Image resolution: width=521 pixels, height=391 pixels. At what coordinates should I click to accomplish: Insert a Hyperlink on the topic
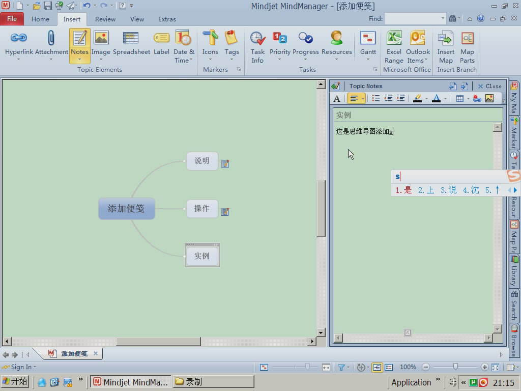click(x=19, y=46)
